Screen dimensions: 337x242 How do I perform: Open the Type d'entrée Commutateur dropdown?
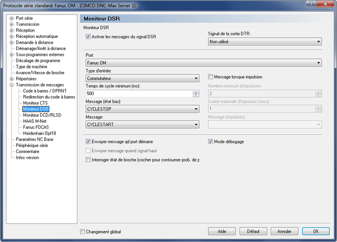142,78
